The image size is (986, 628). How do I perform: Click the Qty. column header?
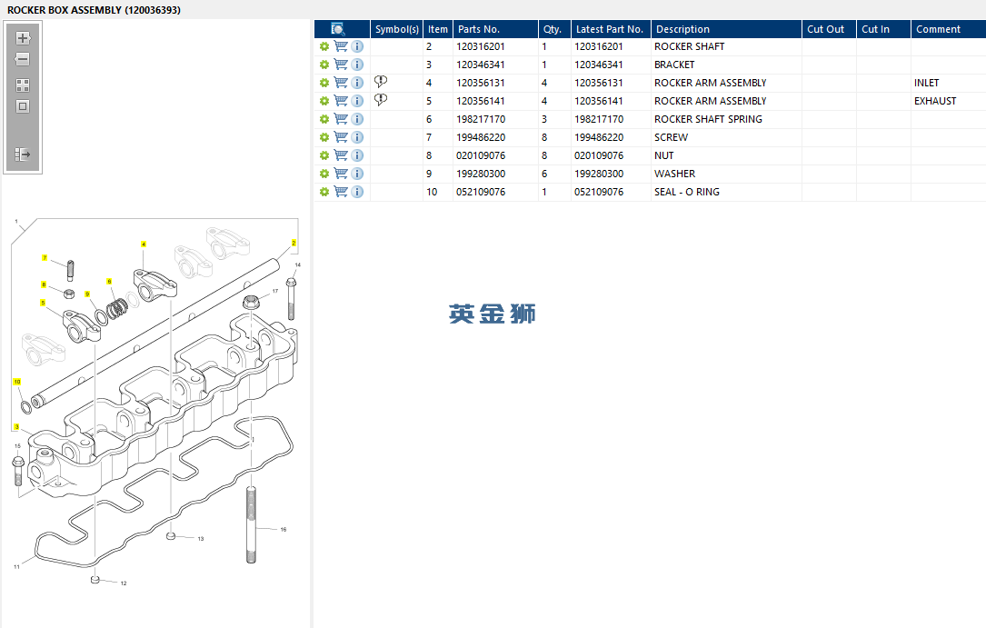[553, 29]
